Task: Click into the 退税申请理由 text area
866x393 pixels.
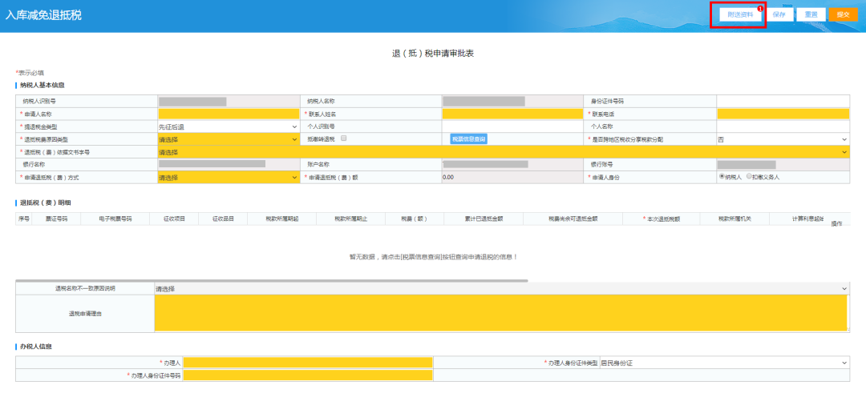Action: [x=500, y=313]
